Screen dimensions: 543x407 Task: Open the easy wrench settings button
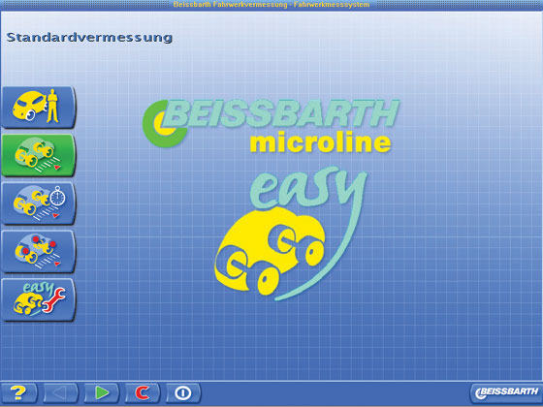tap(39, 299)
